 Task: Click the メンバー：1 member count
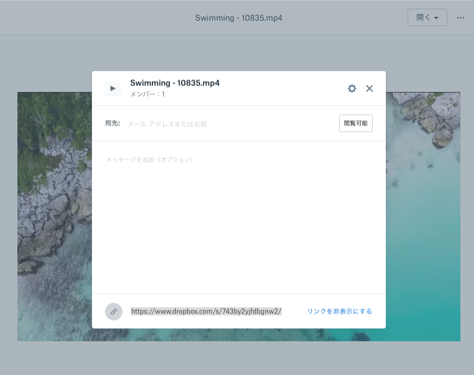(147, 94)
